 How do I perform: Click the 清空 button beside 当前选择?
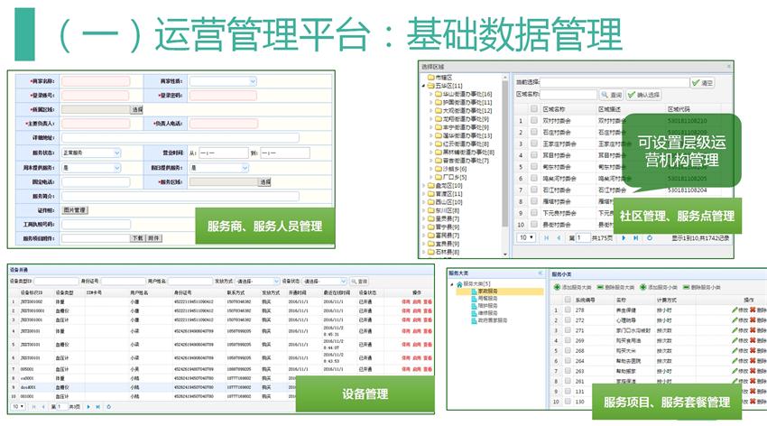coord(701,82)
